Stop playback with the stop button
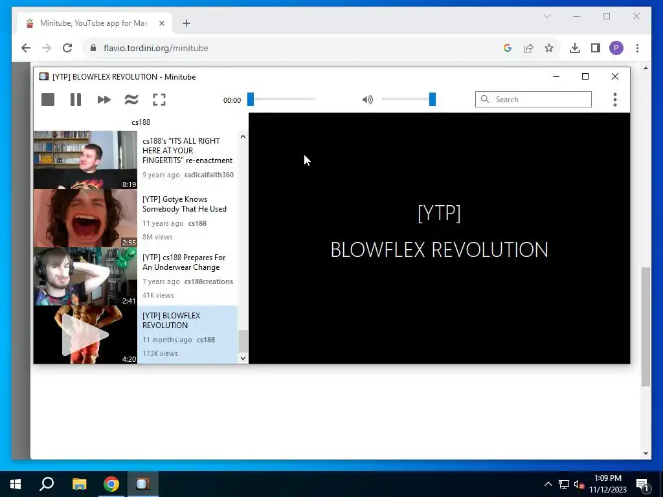The image size is (663, 497). pyautogui.click(x=48, y=100)
